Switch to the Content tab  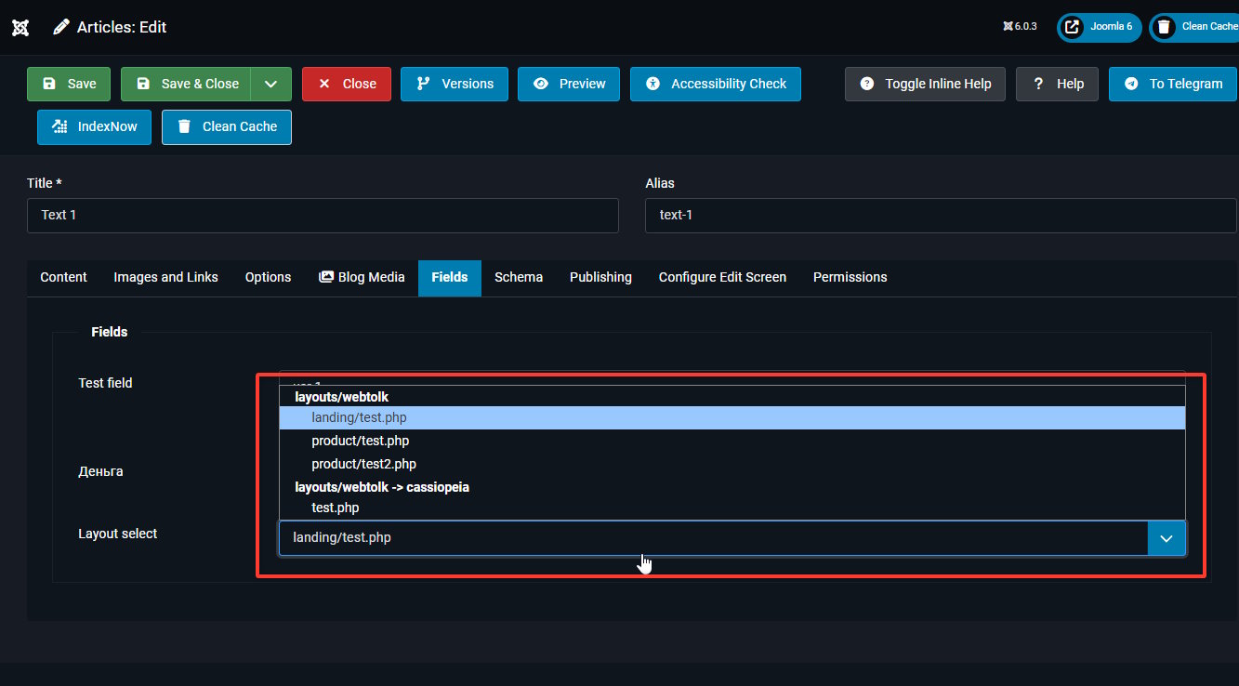coord(63,277)
